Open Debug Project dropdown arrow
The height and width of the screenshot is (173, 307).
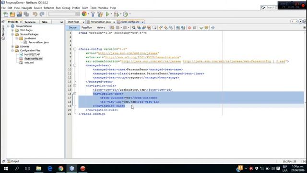click(120, 14)
